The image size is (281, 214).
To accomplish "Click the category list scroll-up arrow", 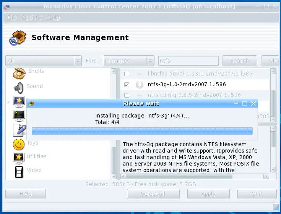I will [x=114, y=71].
